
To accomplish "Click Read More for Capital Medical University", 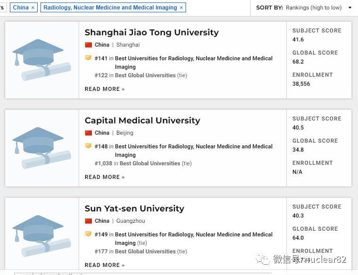I will [x=105, y=177].
